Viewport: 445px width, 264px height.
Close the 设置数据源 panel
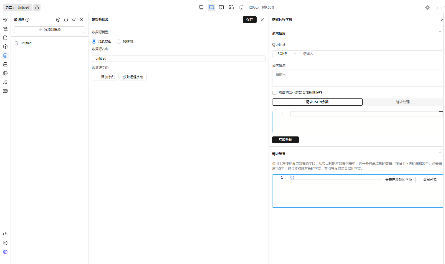click(262, 20)
